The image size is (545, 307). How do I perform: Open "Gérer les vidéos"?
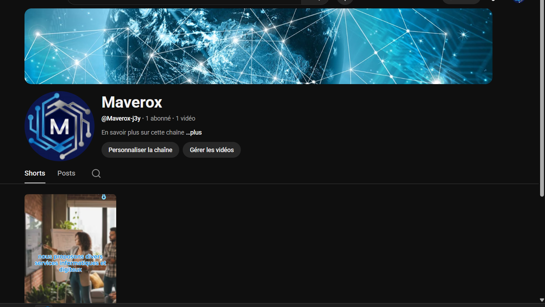[211, 150]
